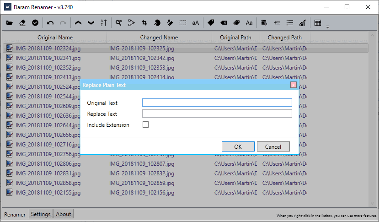Image resolution: width=379 pixels, height=222 pixels.
Task: Click the date stack icon
Action: 264,23
